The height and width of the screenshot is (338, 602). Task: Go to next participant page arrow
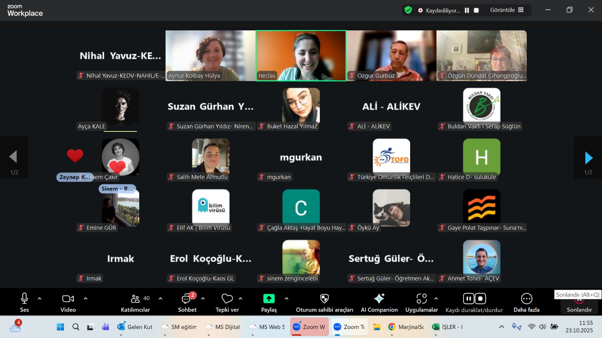pyautogui.click(x=588, y=158)
